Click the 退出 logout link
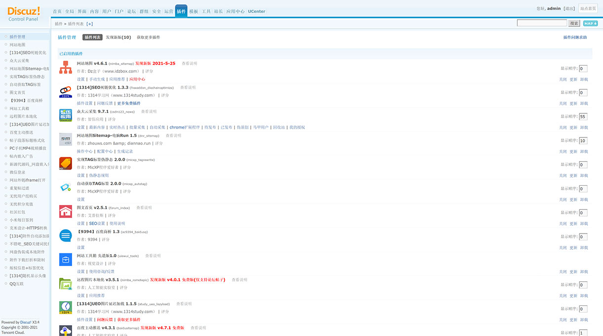 click(x=569, y=8)
